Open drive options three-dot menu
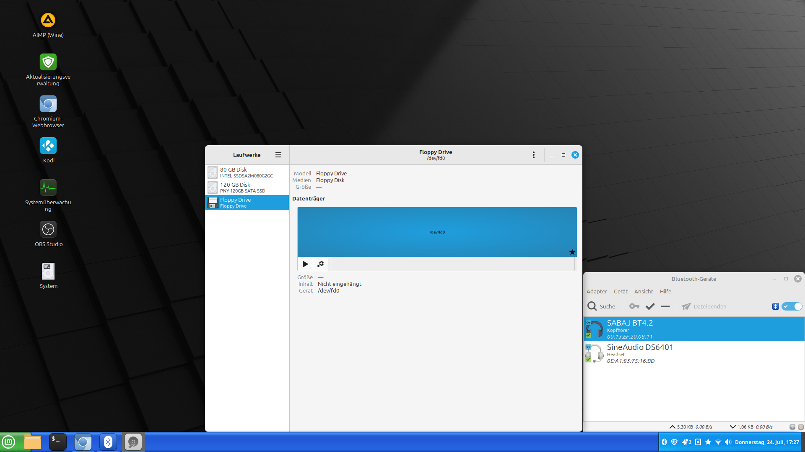The height and width of the screenshot is (452, 805). [x=533, y=155]
